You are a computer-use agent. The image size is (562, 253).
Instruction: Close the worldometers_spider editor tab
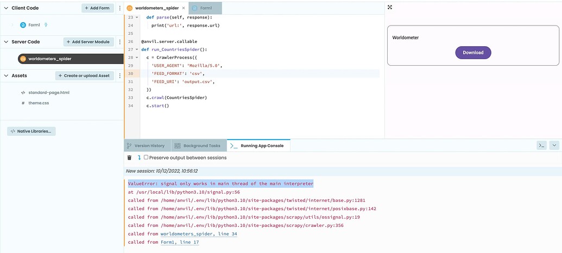pyautogui.click(x=184, y=8)
